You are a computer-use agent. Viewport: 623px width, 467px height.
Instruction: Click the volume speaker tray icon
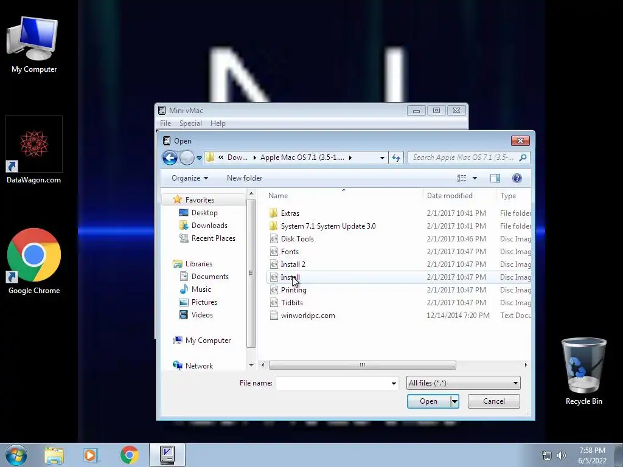561,455
